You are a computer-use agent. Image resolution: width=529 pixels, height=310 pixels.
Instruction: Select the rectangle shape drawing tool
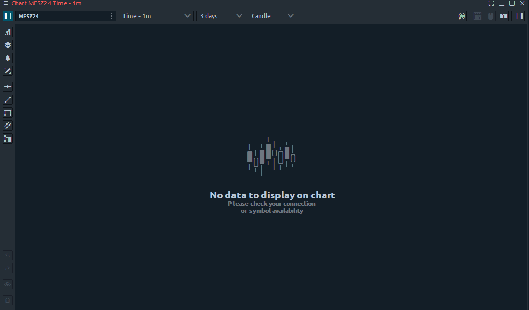(x=8, y=113)
